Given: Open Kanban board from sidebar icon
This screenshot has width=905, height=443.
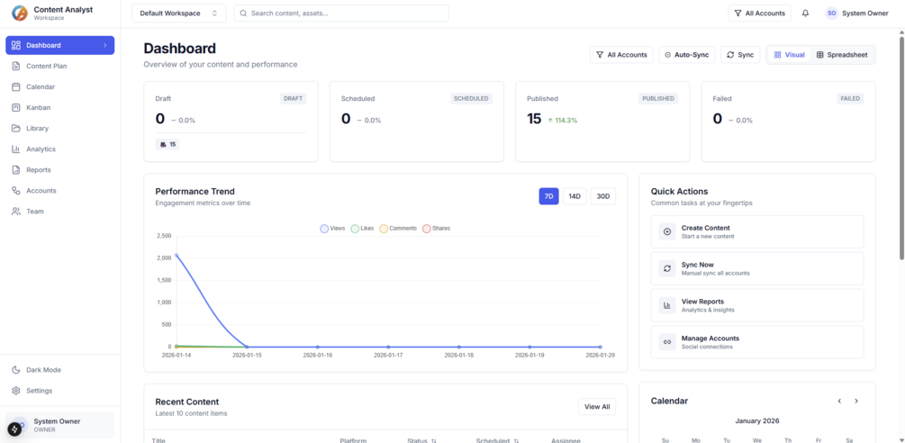Looking at the screenshot, I should tap(16, 108).
